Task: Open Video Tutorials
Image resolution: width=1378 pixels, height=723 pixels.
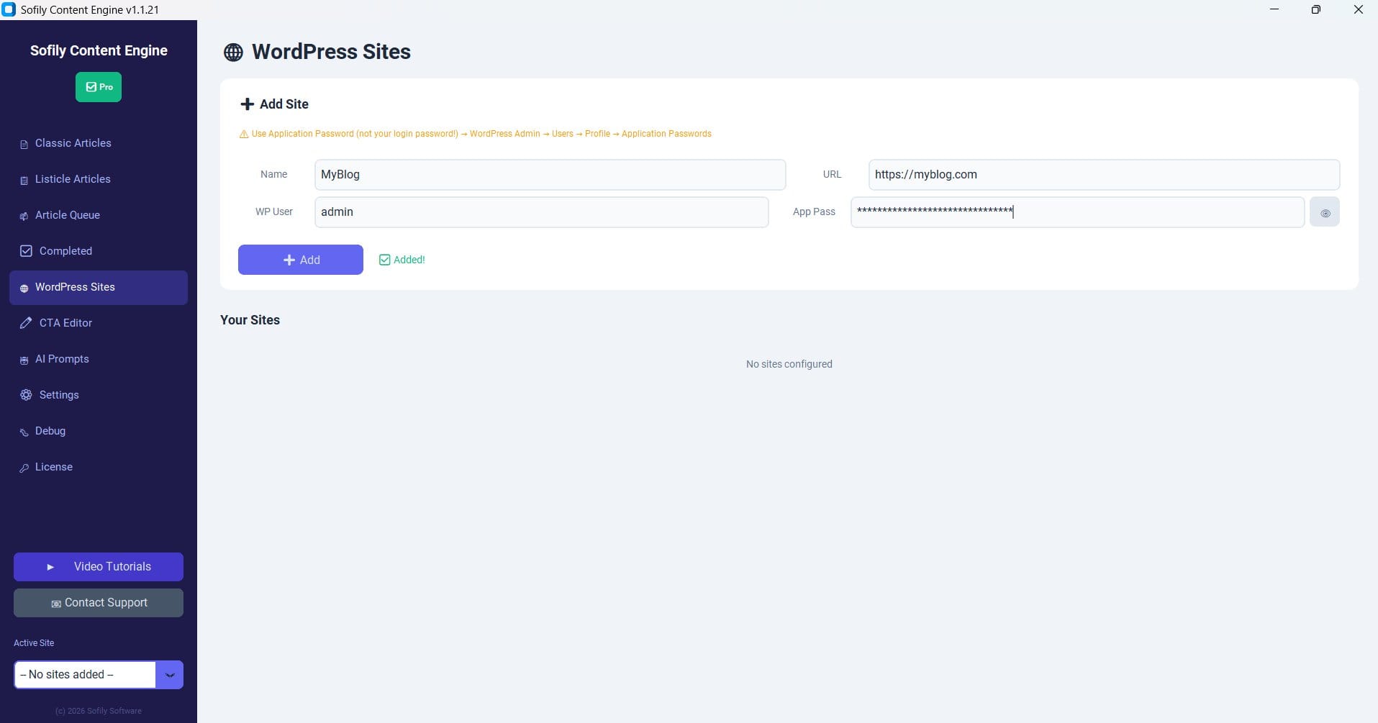Action: pyautogui.click(x=99, y=567)
